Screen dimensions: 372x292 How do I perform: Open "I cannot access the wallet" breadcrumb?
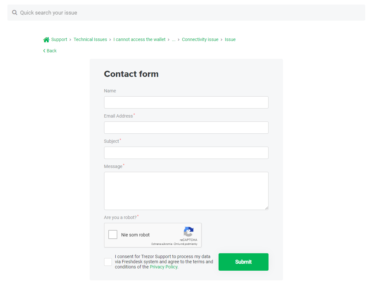coord(139,39)
